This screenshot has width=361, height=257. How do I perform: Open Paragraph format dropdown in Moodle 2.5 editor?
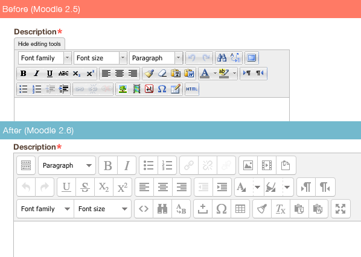156,58
